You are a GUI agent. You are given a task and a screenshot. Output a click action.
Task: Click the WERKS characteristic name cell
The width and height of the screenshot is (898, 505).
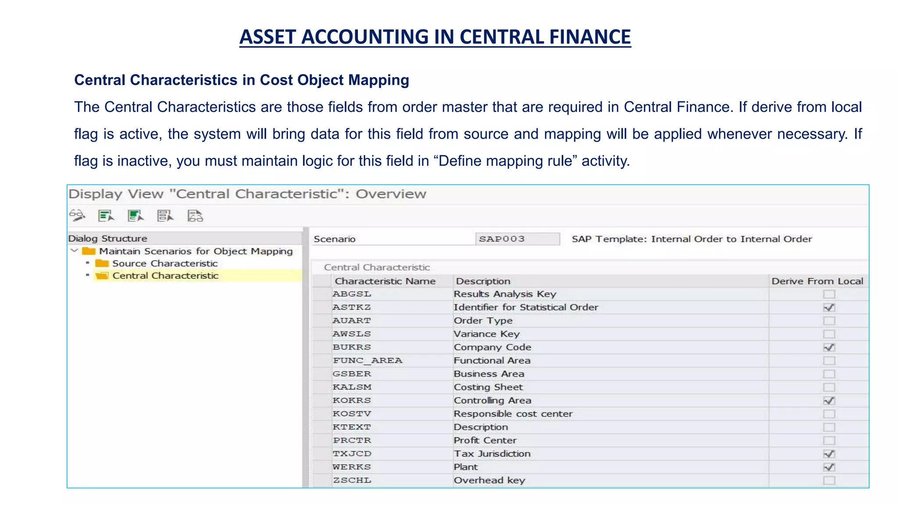click(392, 467)
